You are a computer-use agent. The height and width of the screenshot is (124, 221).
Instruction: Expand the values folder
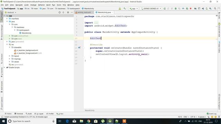point(10,62)
